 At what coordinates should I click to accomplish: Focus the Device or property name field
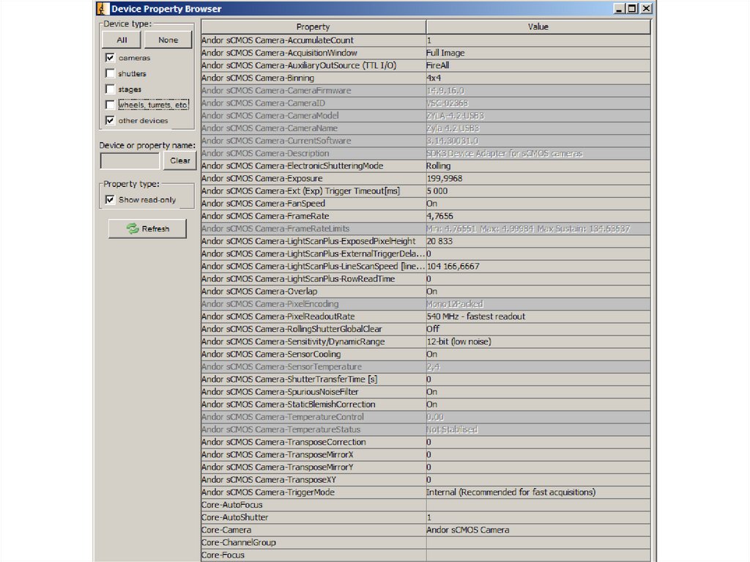(130, 161)
